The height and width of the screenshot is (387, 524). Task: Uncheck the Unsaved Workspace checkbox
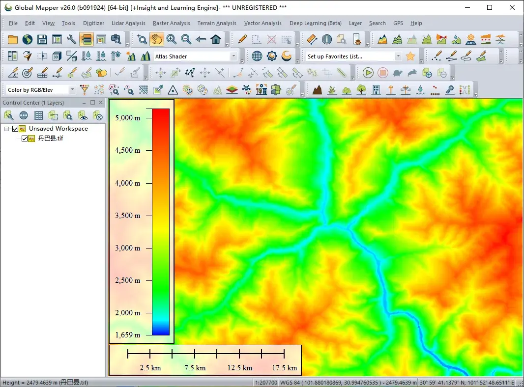pos(15,129)
